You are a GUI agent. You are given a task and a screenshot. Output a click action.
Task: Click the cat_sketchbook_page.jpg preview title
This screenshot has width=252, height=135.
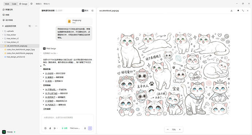(x=109, y=11)
